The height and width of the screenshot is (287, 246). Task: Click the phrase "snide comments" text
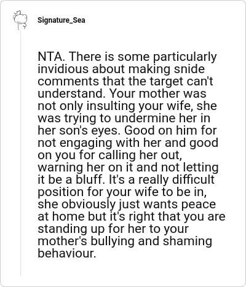coord(121,75)
